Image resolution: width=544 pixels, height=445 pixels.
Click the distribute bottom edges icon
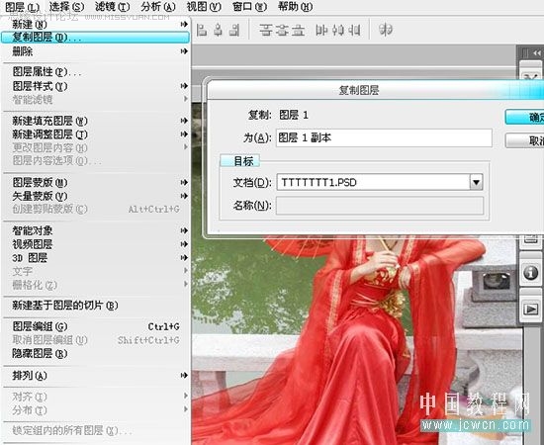pyautogui.click(x=298, y=31)
